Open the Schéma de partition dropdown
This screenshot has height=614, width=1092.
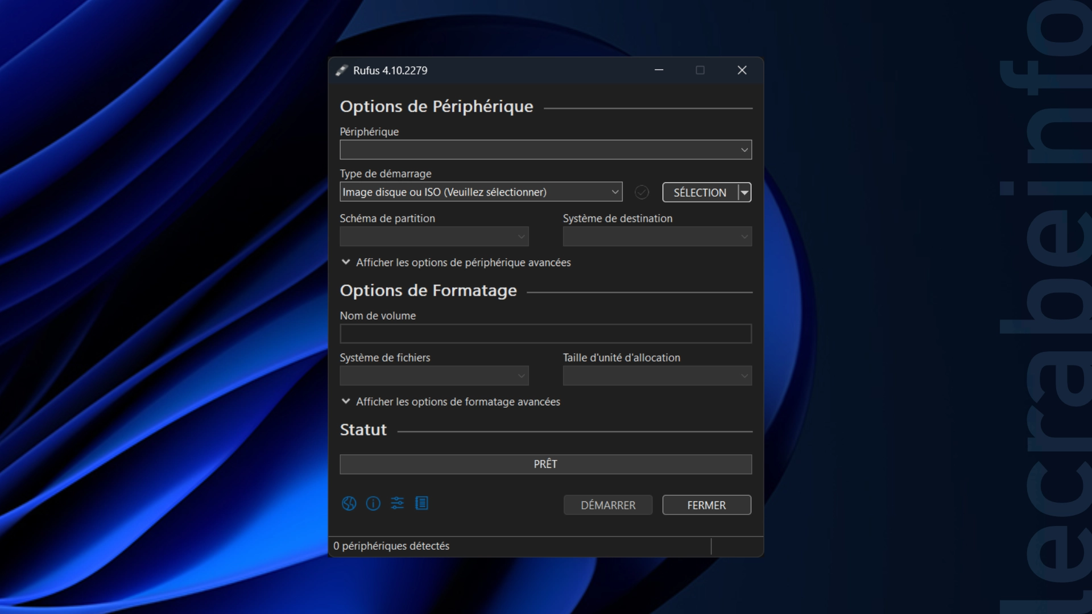click(x=434, y=237)
